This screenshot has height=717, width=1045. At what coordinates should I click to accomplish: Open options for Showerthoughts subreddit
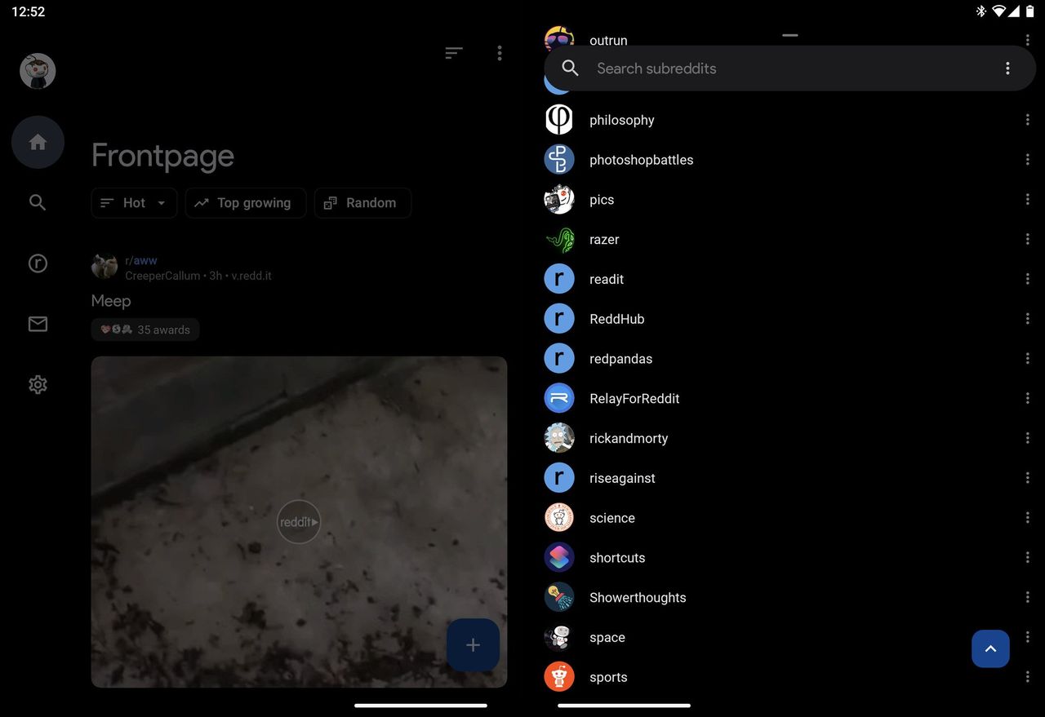(x=1027, y=597)
